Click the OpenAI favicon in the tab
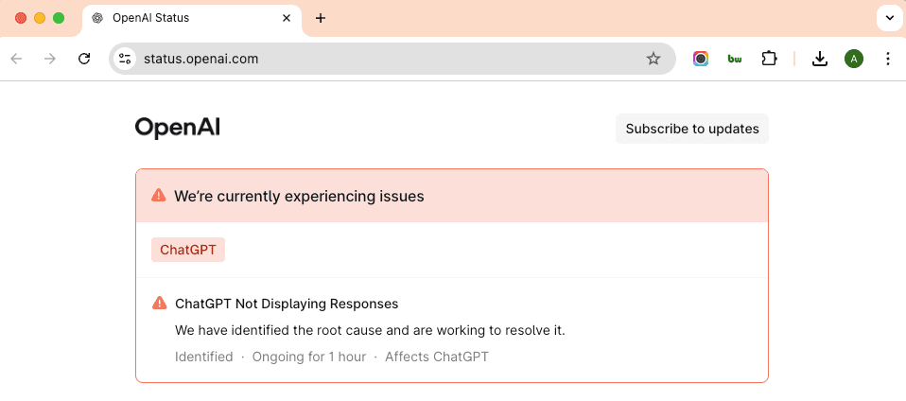 pyautogui.click(x=97, y=19)
